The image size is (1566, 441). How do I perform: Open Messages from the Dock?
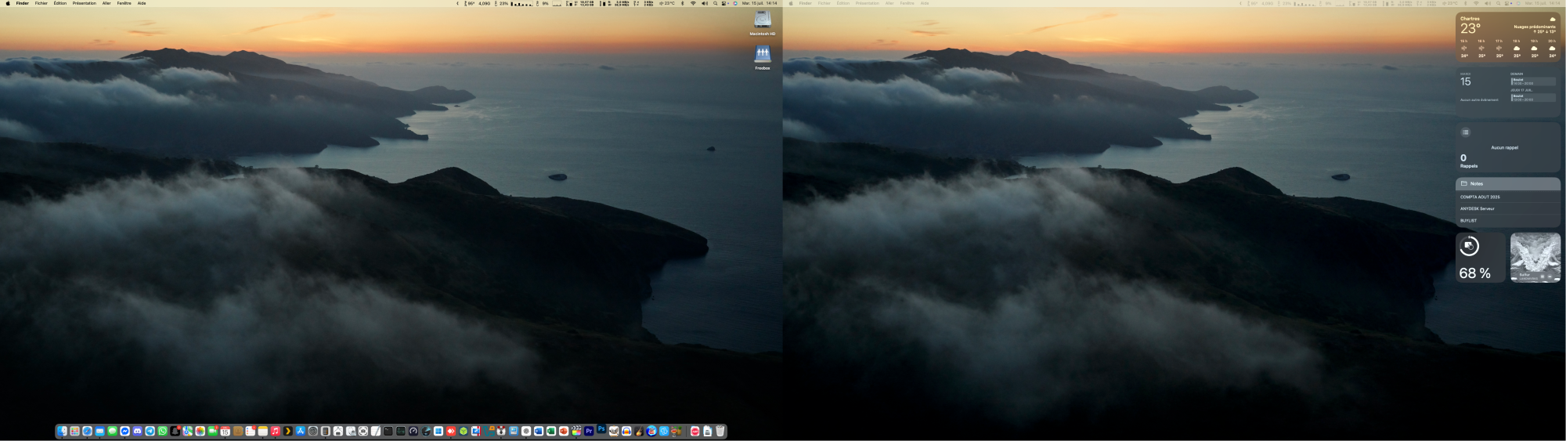tap(112, 431)
